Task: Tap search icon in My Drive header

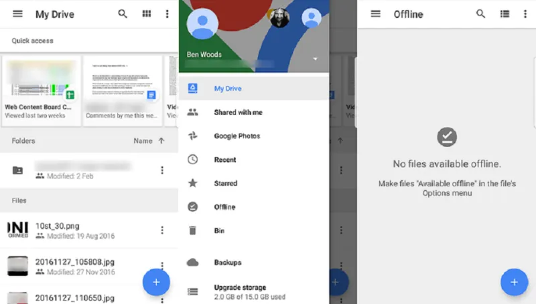Action: [x=123, y=14]
